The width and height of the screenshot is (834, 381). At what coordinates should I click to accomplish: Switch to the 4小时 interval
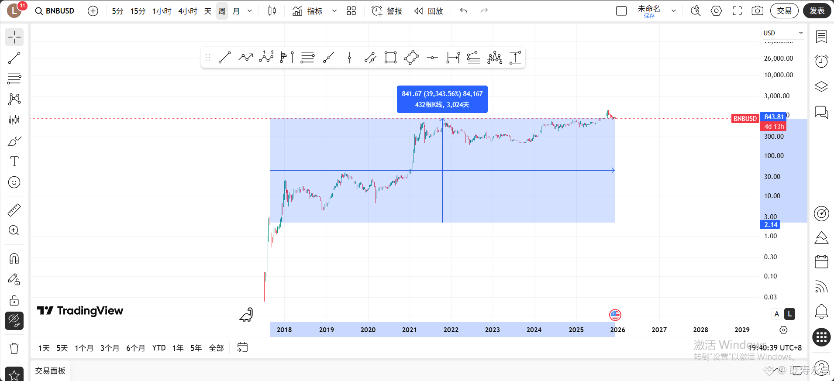pyautogui.click(x=188, y=11)
